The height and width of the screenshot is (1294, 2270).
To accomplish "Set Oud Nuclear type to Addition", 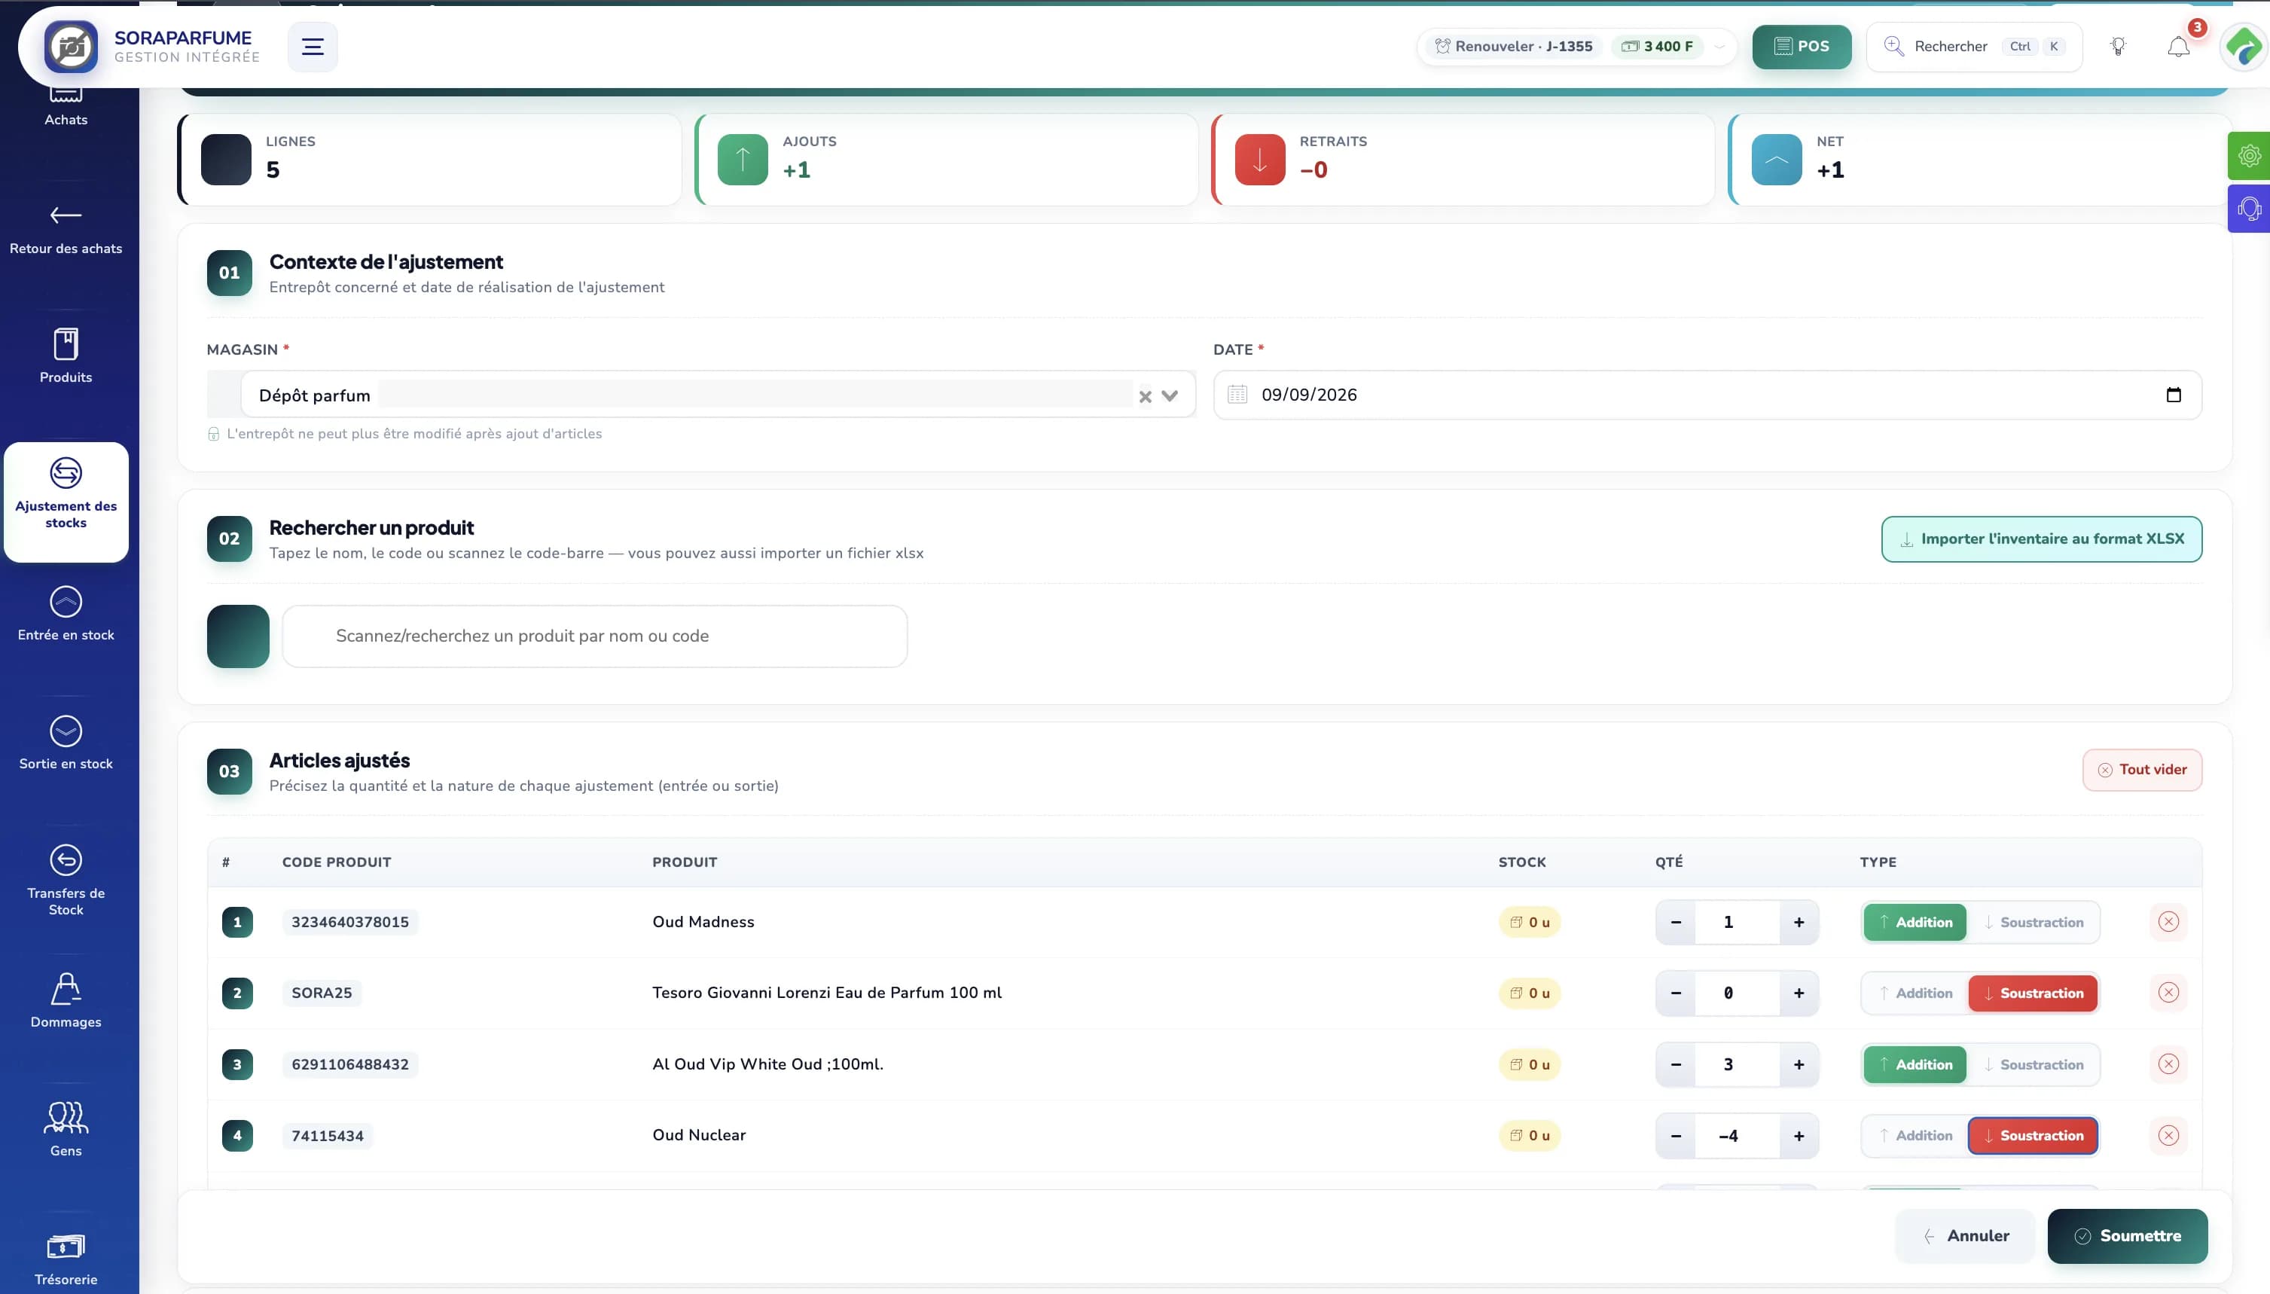I will coord(1915,1136).
